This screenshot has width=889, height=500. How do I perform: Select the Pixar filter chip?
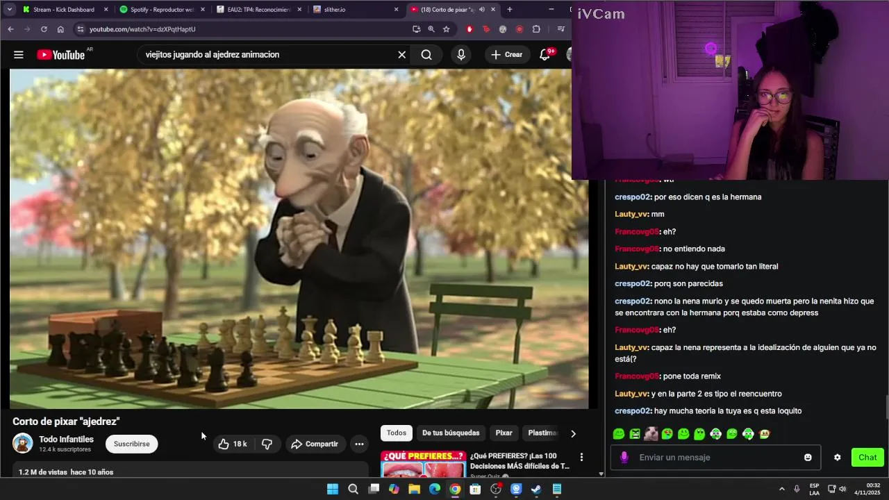coord(504,433)
